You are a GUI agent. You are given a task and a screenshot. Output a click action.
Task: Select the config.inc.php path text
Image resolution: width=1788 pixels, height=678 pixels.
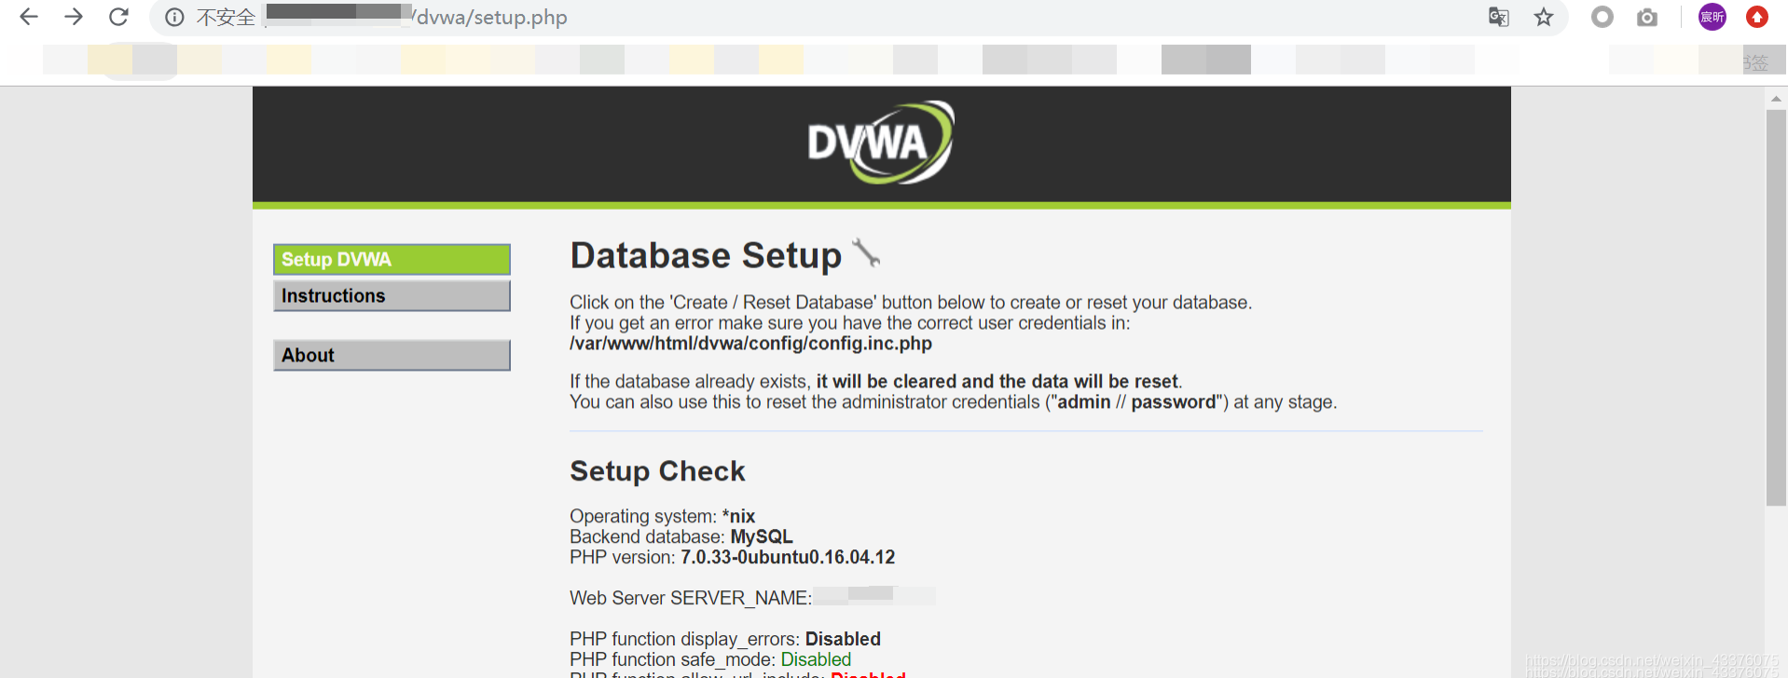tap(750, 344)
